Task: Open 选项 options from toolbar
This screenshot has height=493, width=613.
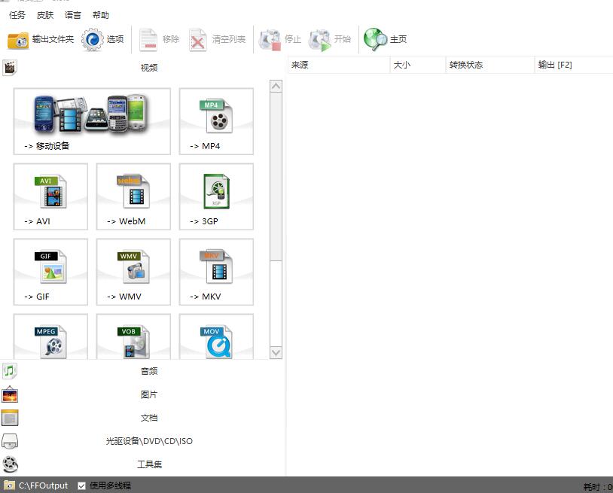Action: point(103,39)
